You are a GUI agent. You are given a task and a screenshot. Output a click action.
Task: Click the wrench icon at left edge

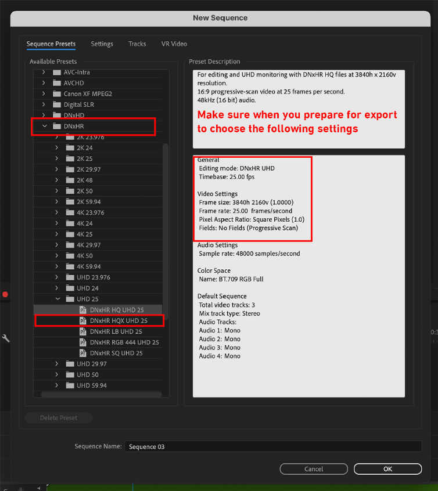(5, 338)
